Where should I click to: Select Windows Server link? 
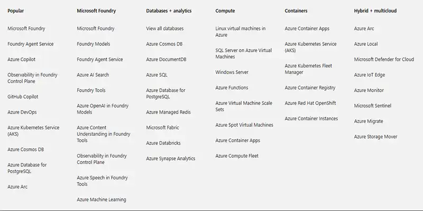click(232, 72)
